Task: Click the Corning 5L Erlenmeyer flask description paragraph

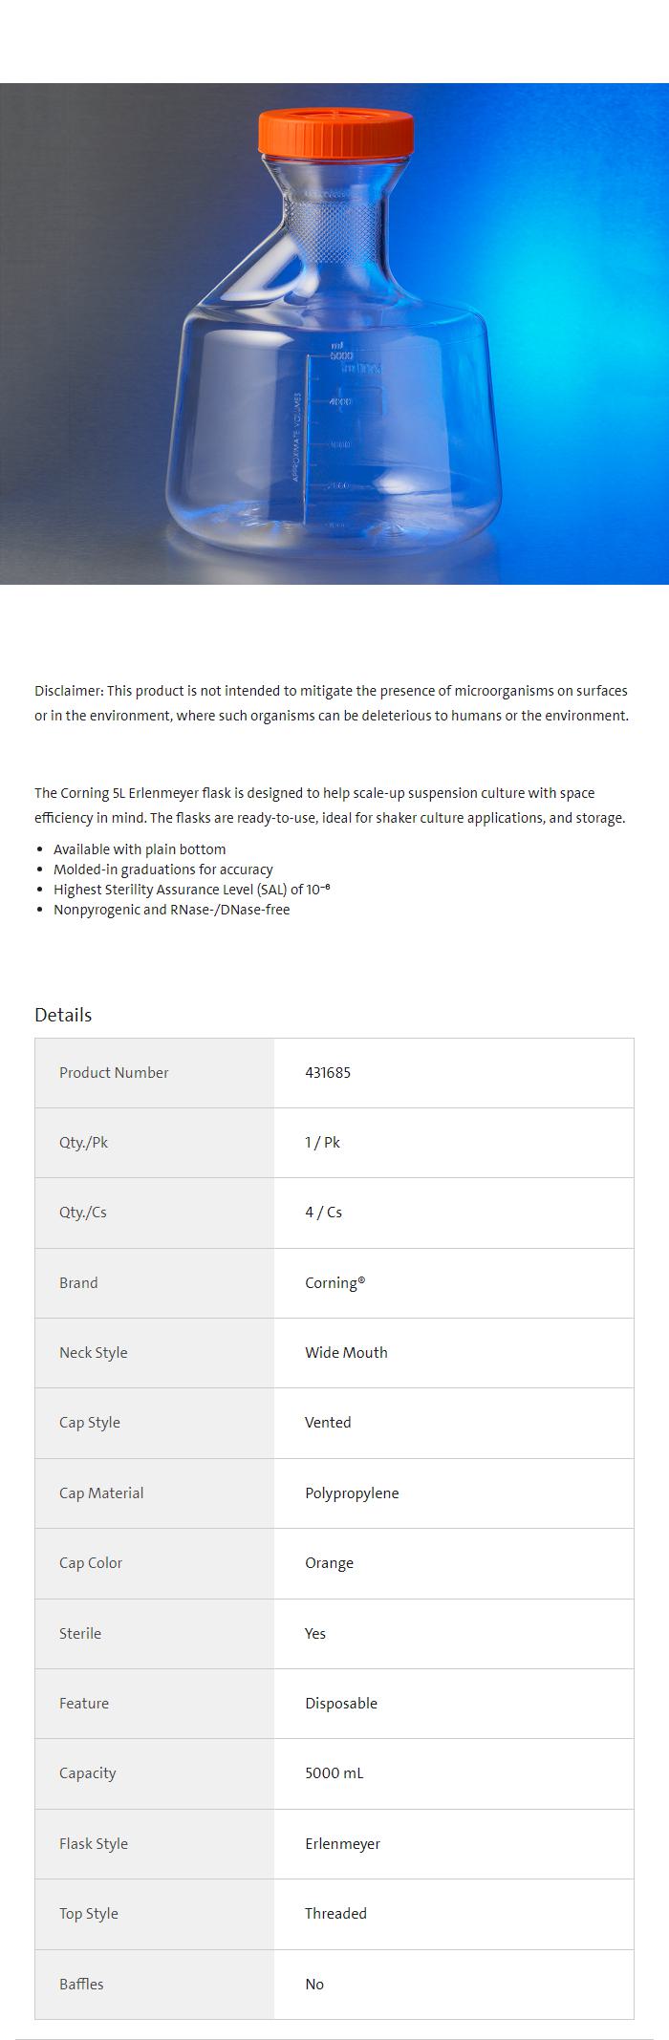Action: (x=330, y=805)
